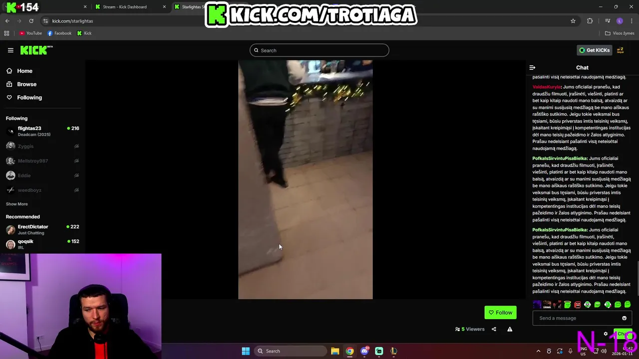Pick the angry red emote
The image size is (639, 359).
click(577, 305)
